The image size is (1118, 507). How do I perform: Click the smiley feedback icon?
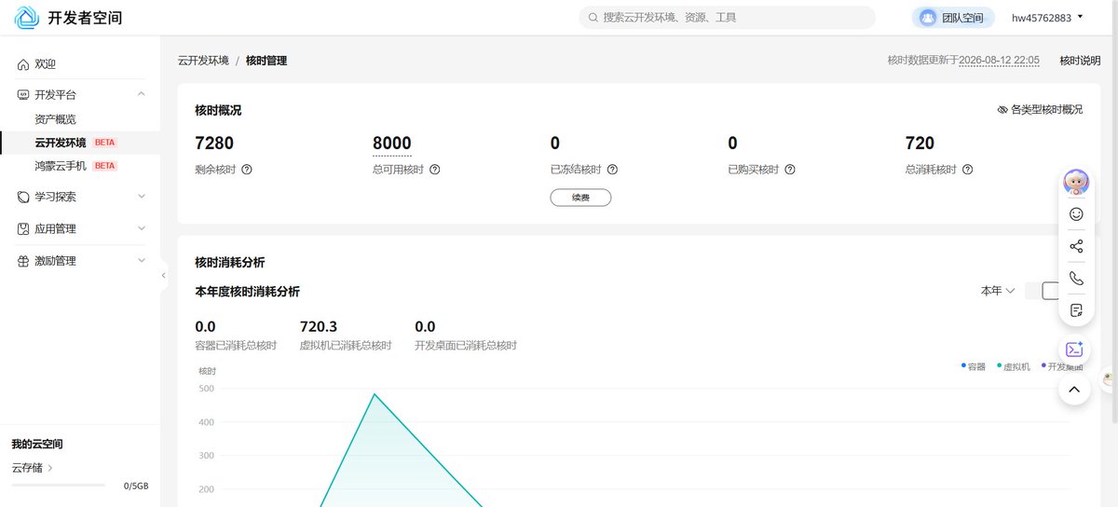click(1076, 214)
